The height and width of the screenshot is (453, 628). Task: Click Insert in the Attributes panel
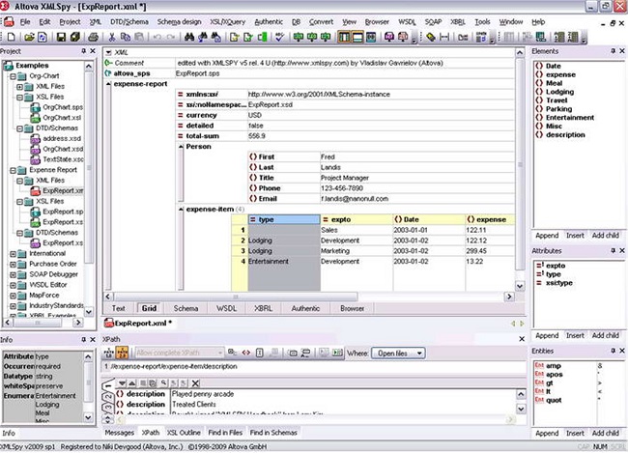click(575, 335)
